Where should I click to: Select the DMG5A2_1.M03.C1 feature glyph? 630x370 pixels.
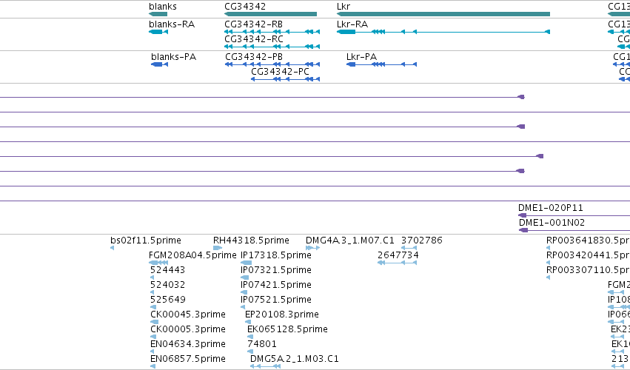265,366
